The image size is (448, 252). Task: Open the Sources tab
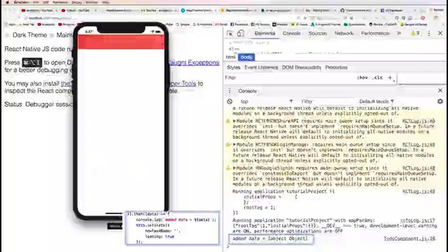pyautogui.click(x=317, y=34)
